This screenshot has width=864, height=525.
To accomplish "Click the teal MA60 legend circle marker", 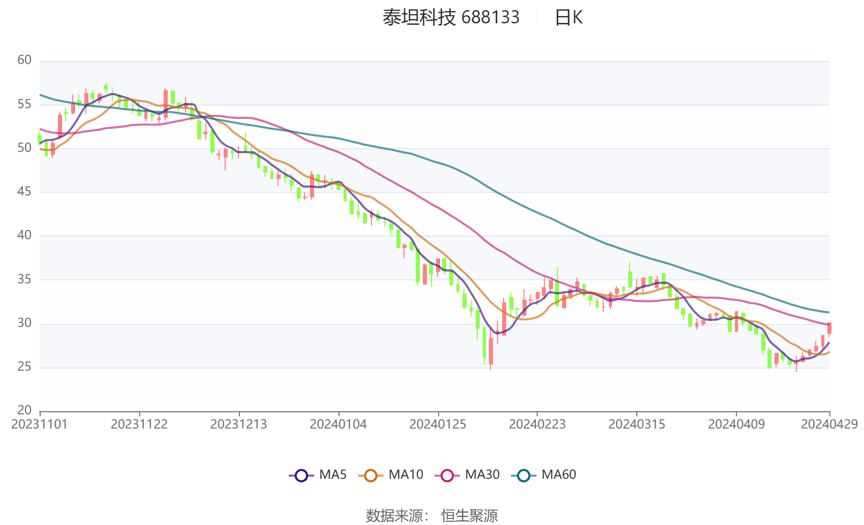I will [x=523, y=476].
